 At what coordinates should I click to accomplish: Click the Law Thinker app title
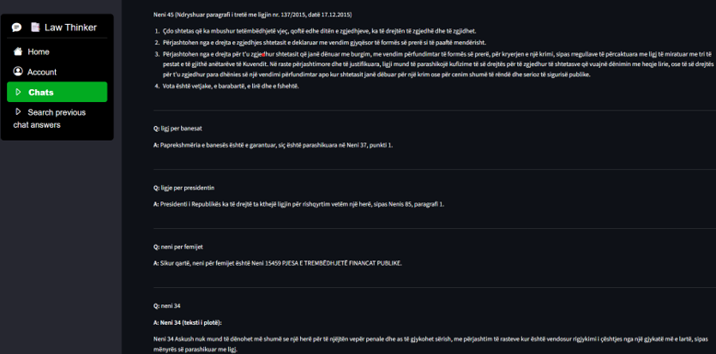[x=69, y=27]
